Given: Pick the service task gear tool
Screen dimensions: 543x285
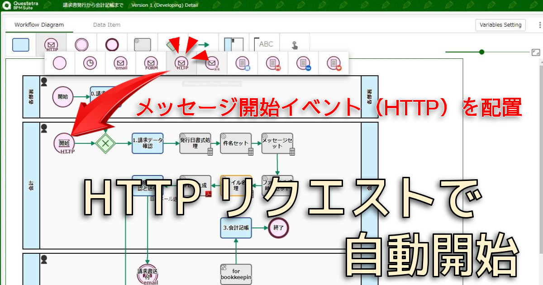Looking at the screenshot, I should [142, 45].
